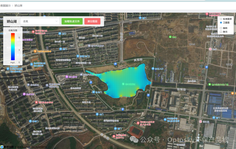Click the 东北入口 entrance marker icon
Viewport: 236px width, 149px height.
(153, 69)
